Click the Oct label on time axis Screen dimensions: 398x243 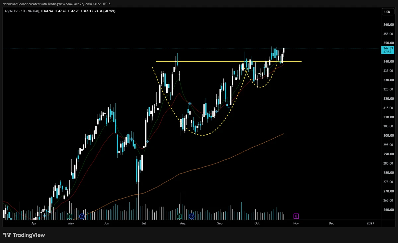tap(257, 223)
